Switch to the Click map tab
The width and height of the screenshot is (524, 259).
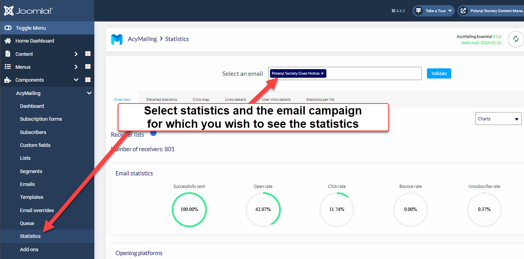pyautogui.click(x=201, y=100)
